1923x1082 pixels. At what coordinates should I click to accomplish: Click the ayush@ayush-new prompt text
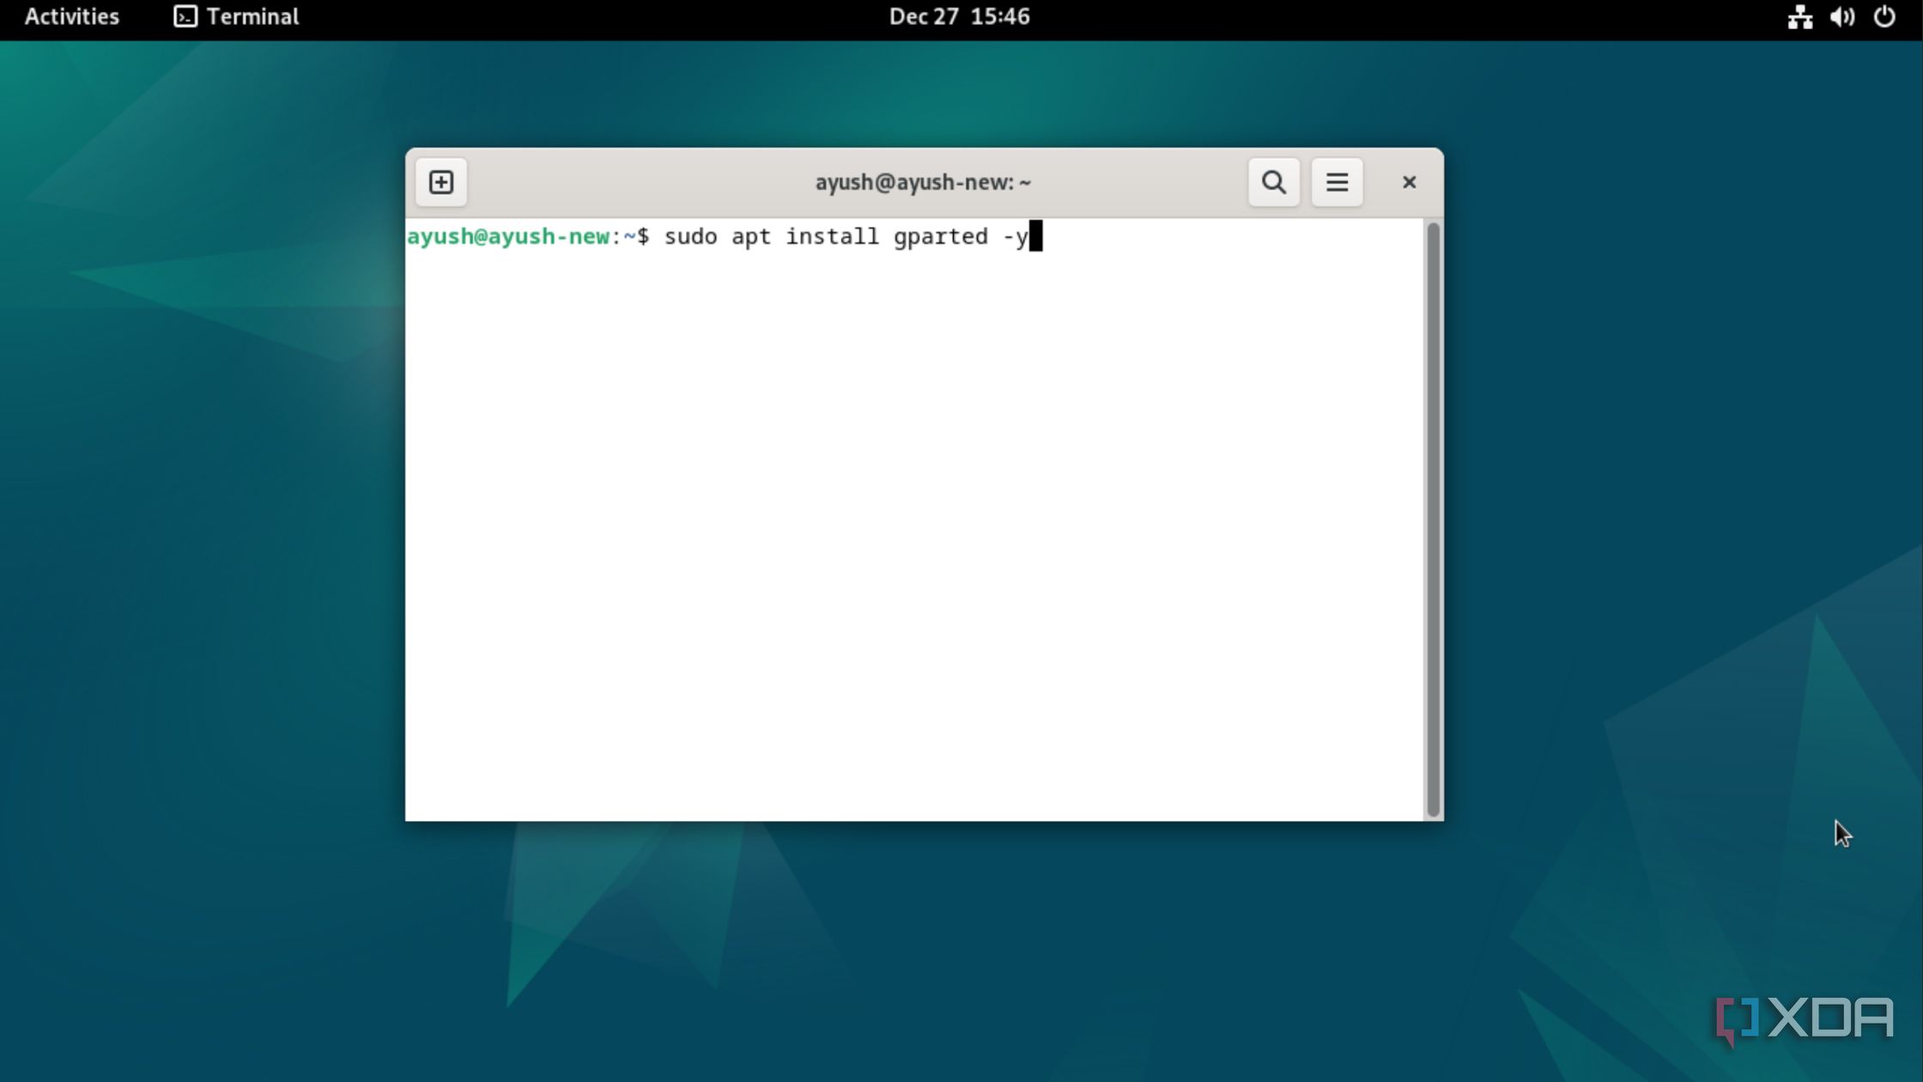(x=508, y=237)
